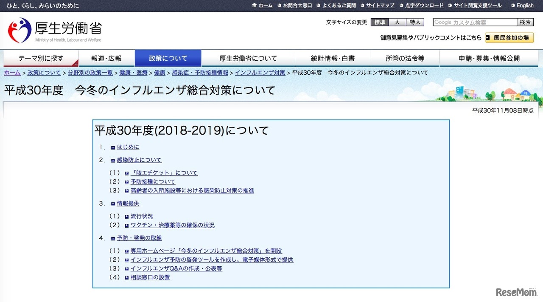Click the arrow icon before 感染防止について
Screen dimensions: 543x302
113,161
